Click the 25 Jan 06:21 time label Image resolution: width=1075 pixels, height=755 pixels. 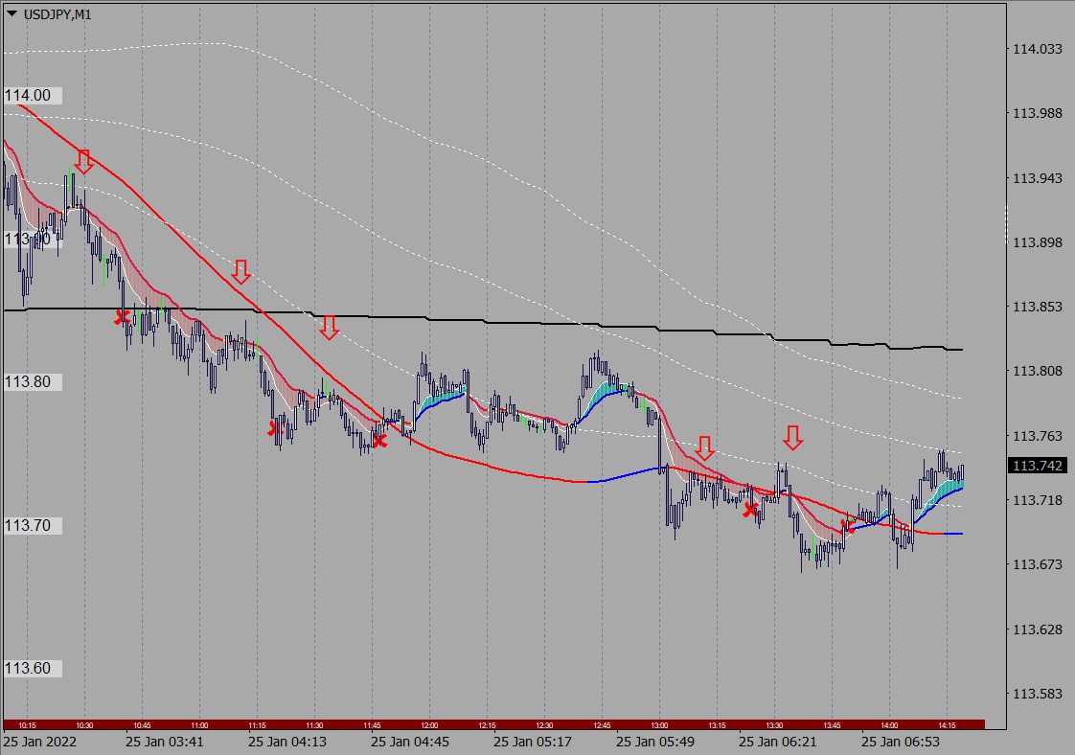778,742
